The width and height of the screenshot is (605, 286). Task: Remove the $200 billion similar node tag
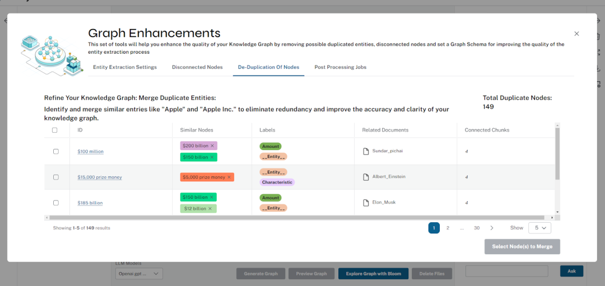point(213,146)
